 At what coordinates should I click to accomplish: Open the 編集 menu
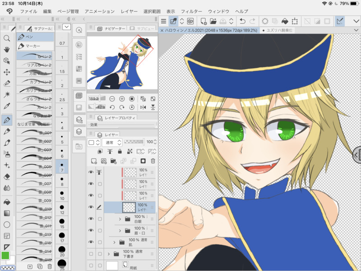(47, 11)
